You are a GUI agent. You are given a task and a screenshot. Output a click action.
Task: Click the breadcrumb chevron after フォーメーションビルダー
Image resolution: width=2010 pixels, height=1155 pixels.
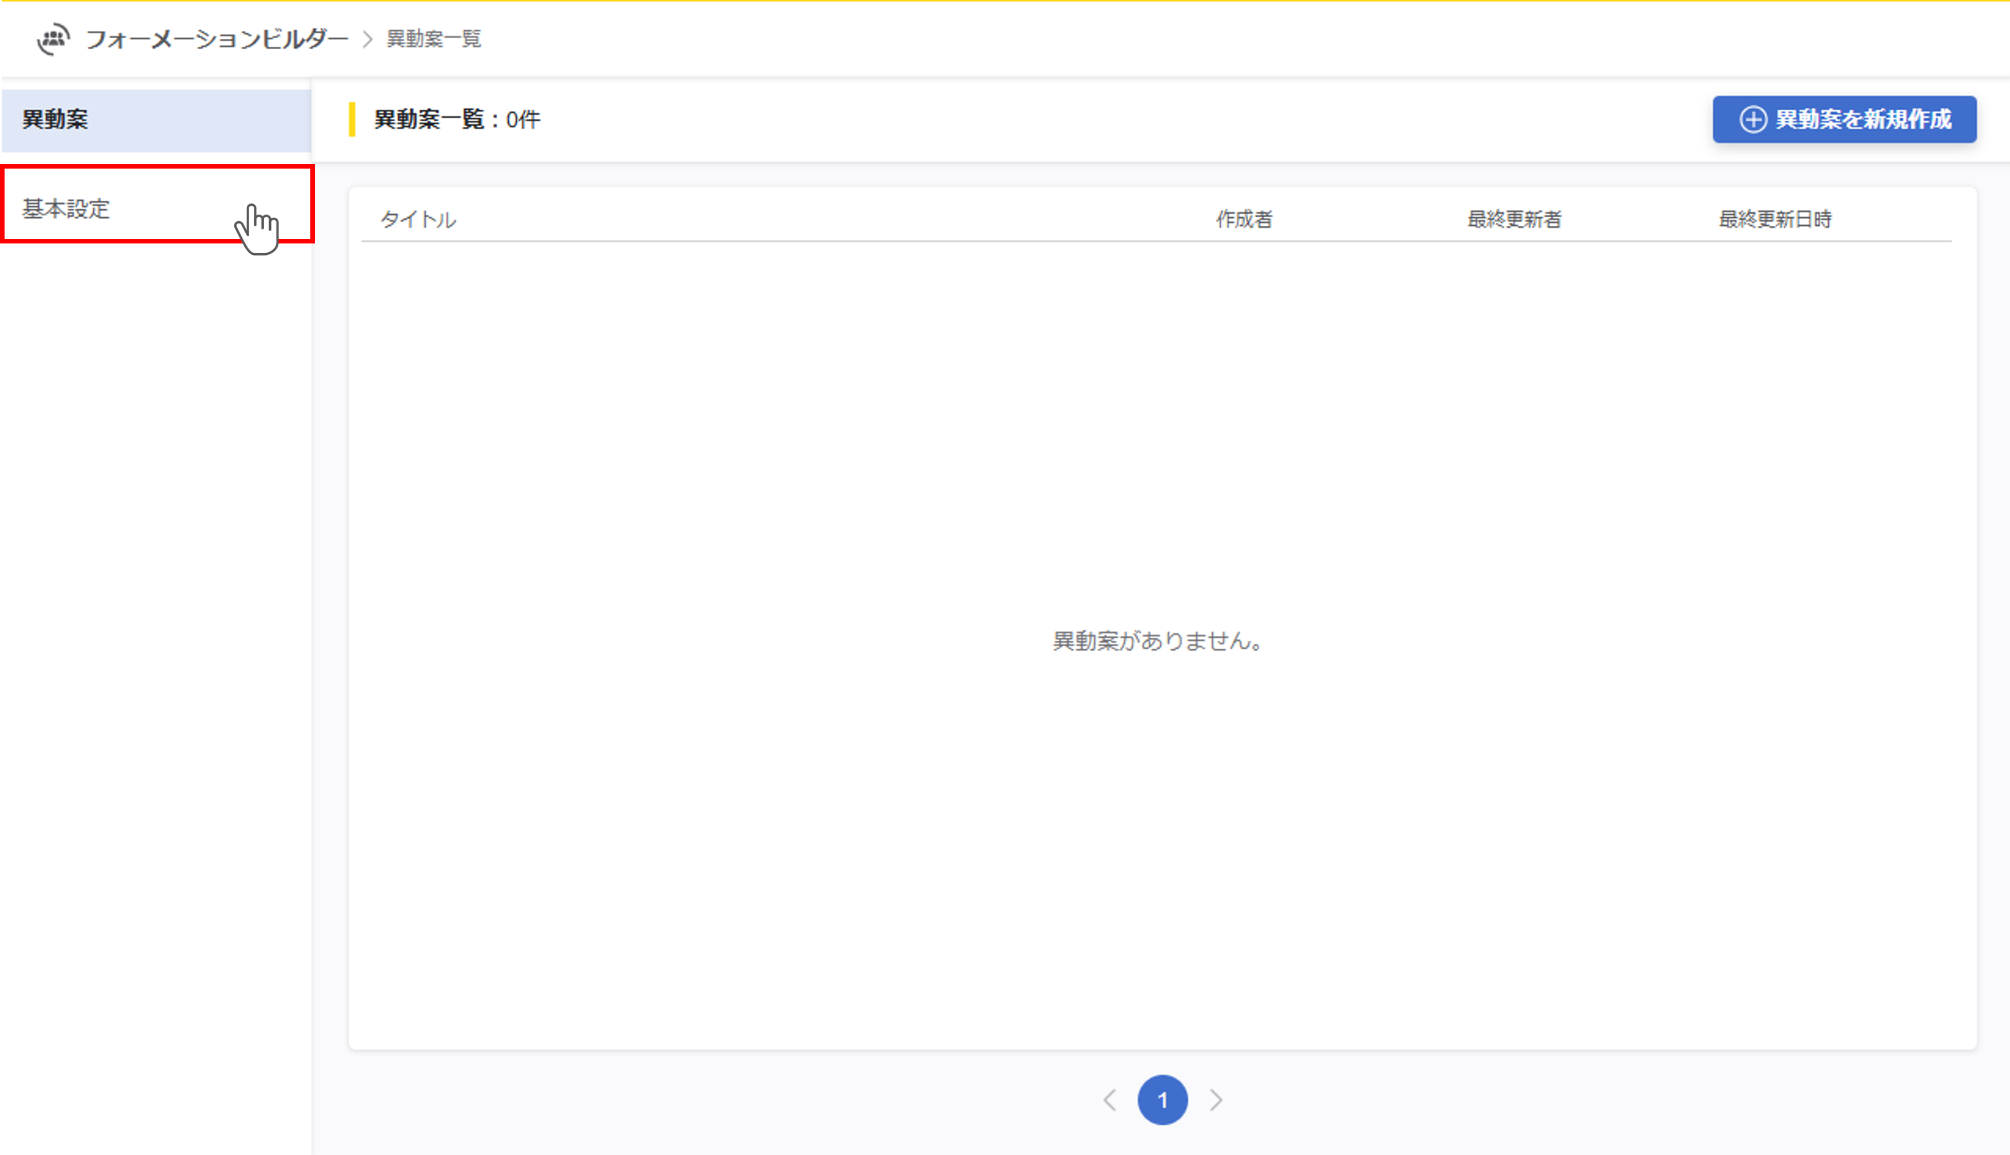(367, 38)
